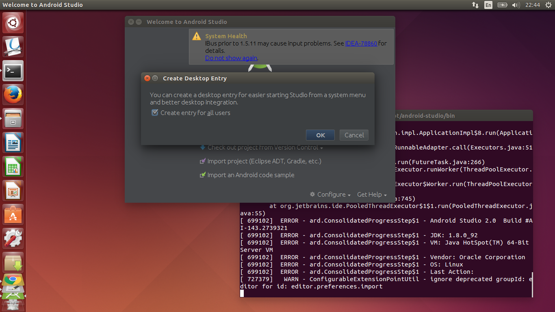Confirm with the OK button
The width and height of the screenshot is (555, 312).
320,135
